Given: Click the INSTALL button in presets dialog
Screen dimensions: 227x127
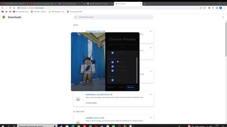Looking at the screenshot, I should (x=132, y=87).
